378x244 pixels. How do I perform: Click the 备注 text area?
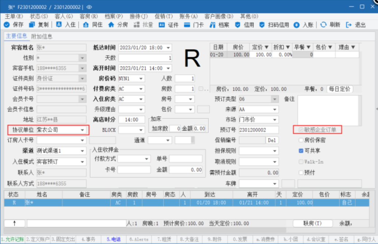(x=328, y=110)
